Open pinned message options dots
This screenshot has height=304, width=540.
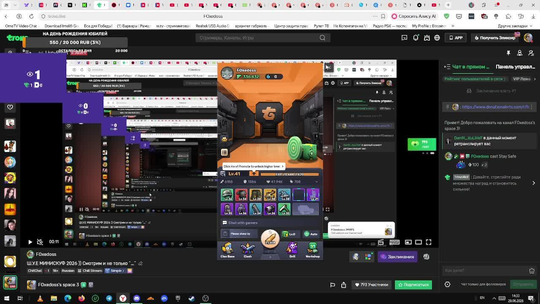click(532, 107)
